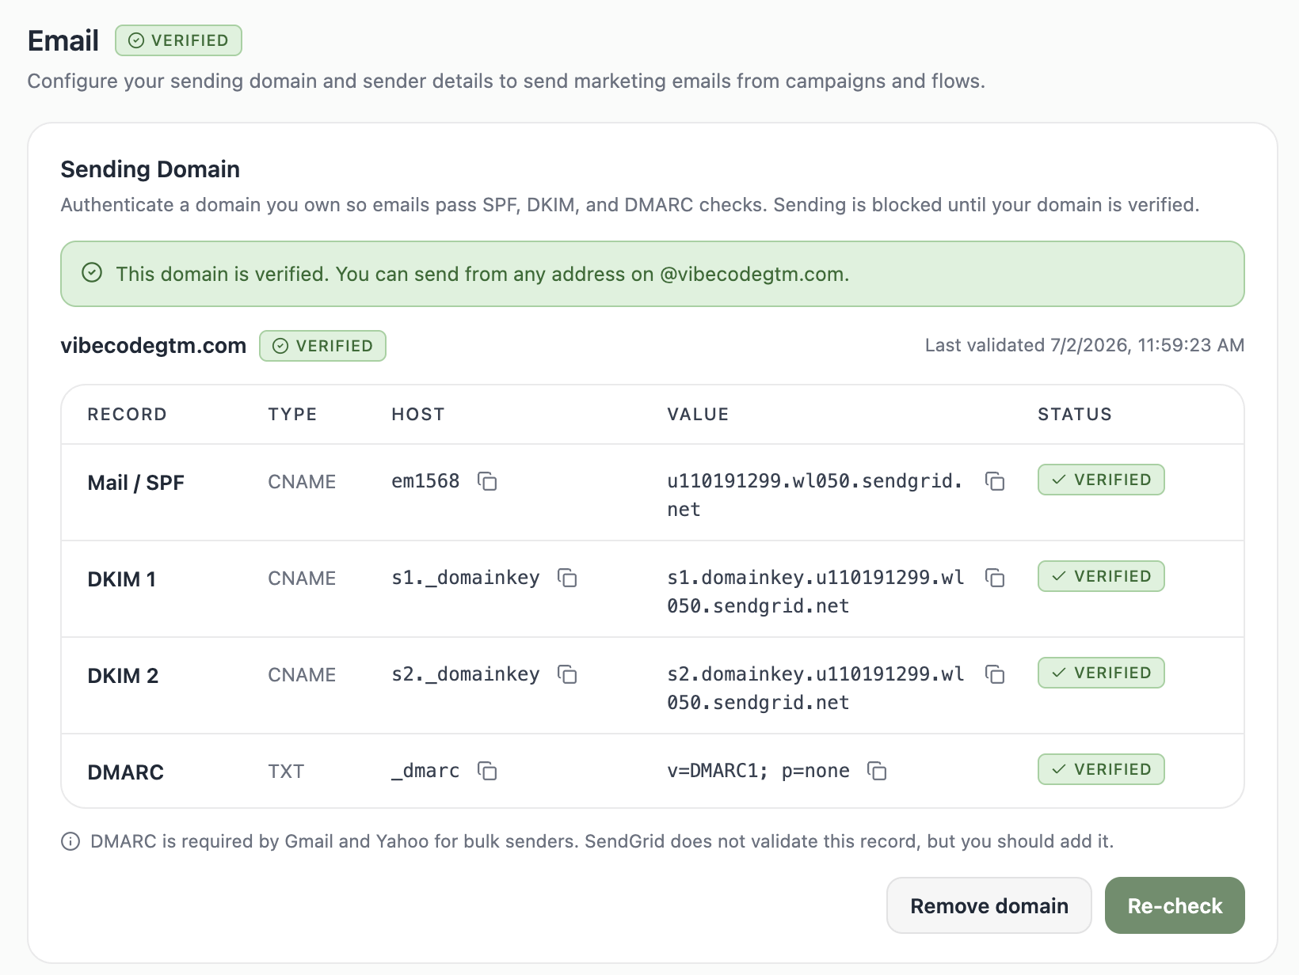Click the TXT type cell
The width and height of the screenshot is (1299, 975).
coord(286,772)
